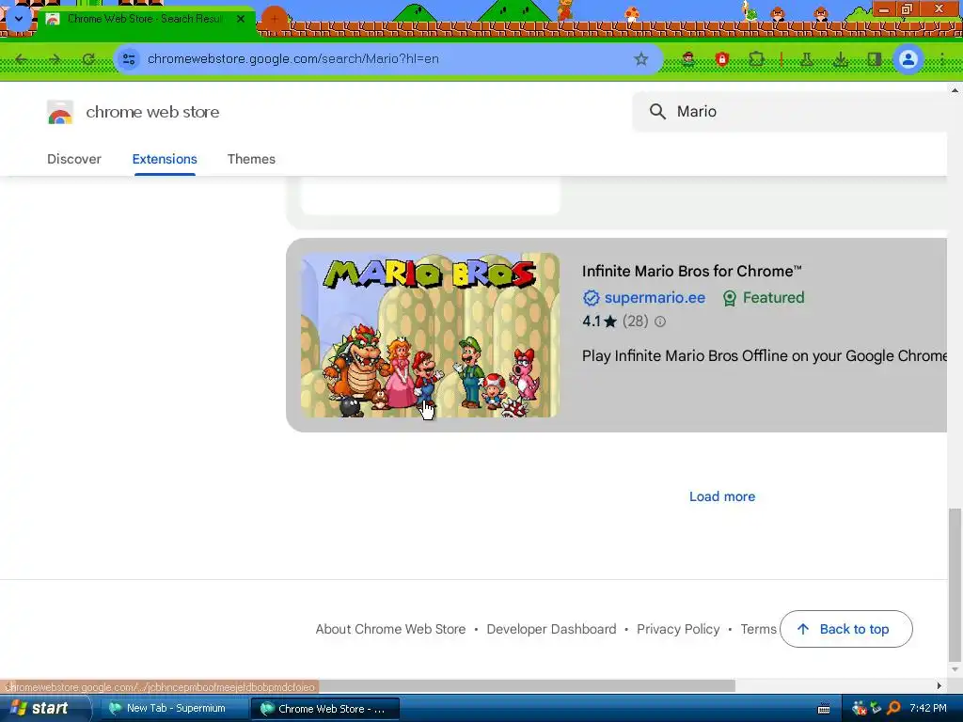
Task: Open the Developer Dashboard link
Action: (551, 629)
